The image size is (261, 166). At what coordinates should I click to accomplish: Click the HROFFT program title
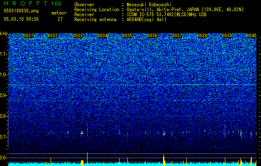(26, 3)
